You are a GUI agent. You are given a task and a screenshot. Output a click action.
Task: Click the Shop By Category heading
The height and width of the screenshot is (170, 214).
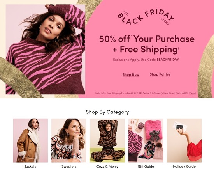coord(107,112)
